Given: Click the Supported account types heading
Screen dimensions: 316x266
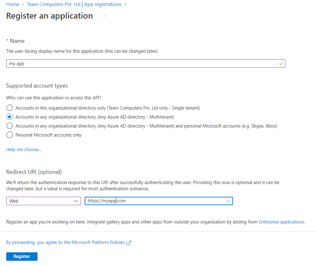Looking at the screenshot, I should 37,86.
